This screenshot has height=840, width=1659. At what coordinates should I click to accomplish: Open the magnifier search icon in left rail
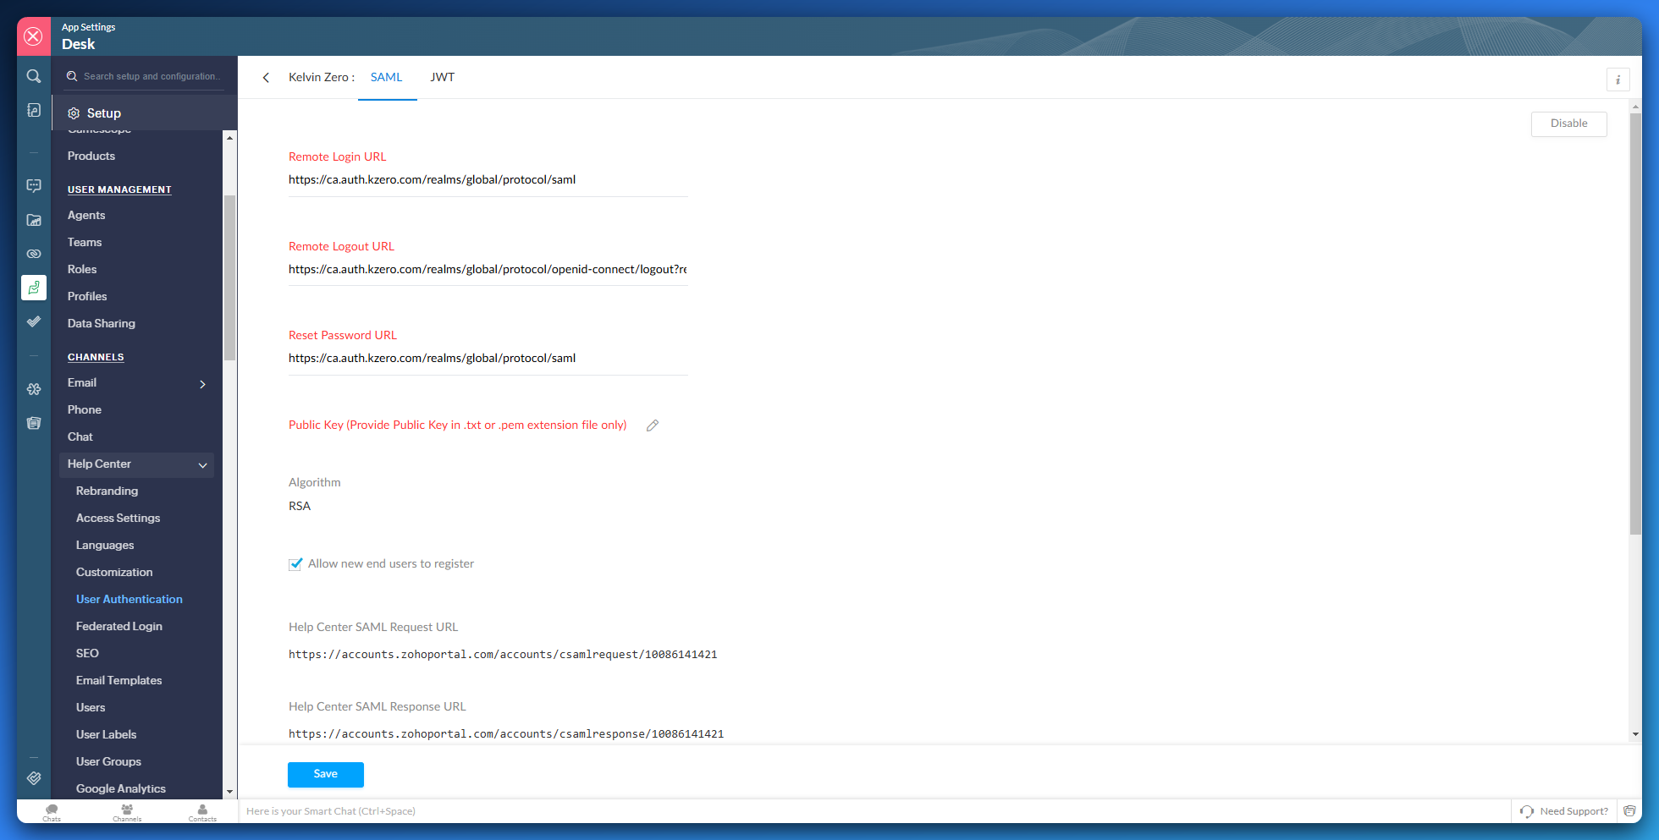(x=34, y=76)
